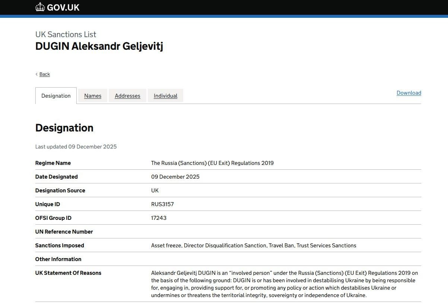
Task: Click the Sanctions Imposed list text
Action: click(253, 245)
